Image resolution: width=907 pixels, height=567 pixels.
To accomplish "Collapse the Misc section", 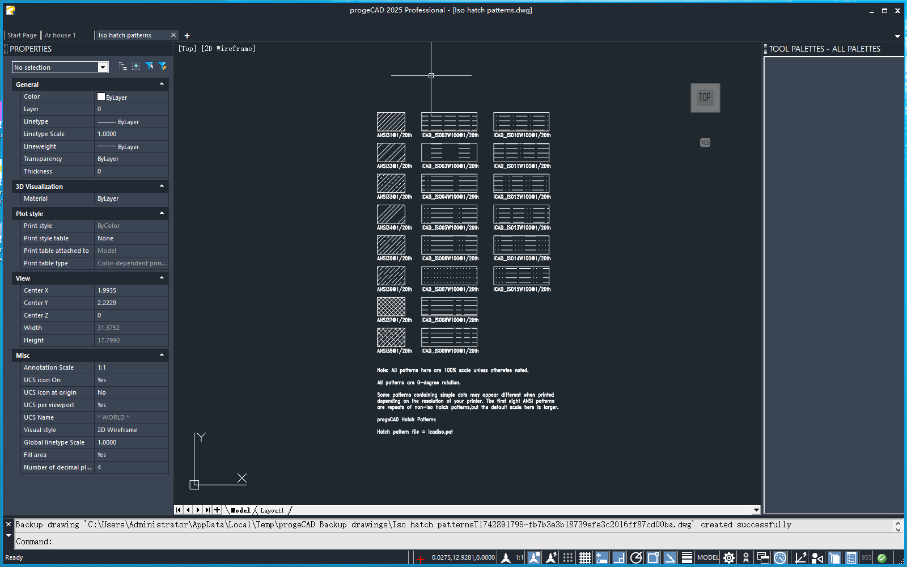I will (x=162, y=355).
